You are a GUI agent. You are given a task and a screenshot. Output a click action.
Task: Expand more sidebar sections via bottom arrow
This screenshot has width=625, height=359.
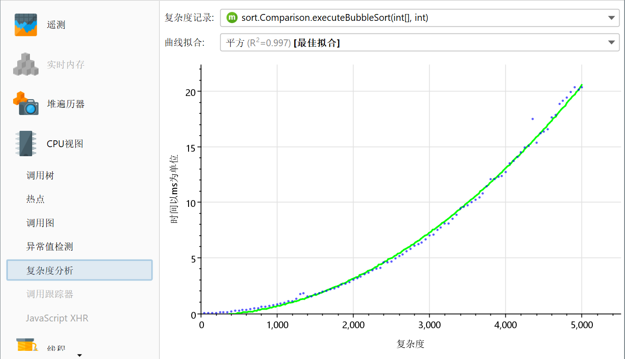80,355
